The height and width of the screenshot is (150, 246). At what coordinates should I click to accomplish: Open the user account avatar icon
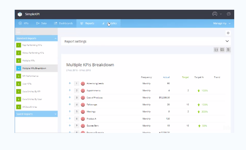(x=215, y=14)
